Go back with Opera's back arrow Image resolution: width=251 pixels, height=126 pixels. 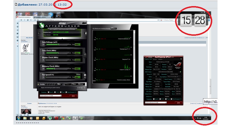click(x=21, y=20)
